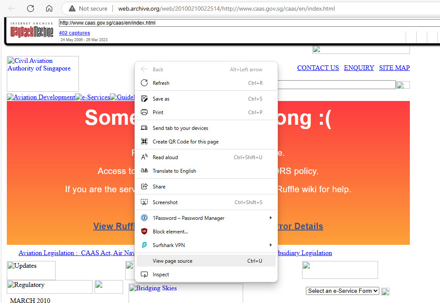Click the Save as floppy icon
The image size is (440, 303).
pos(144,98)
